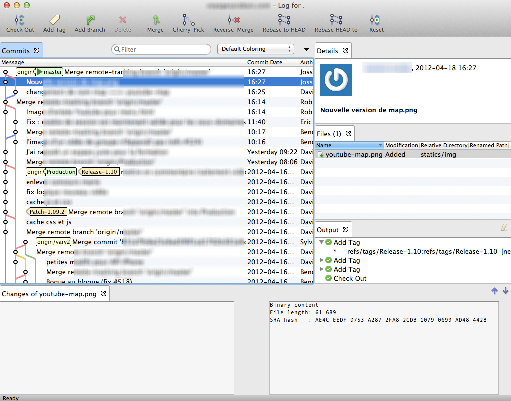This screenshot has height=401, width=511.
Task: Open the Default Coloring dropdown
Action: (256, 49)
